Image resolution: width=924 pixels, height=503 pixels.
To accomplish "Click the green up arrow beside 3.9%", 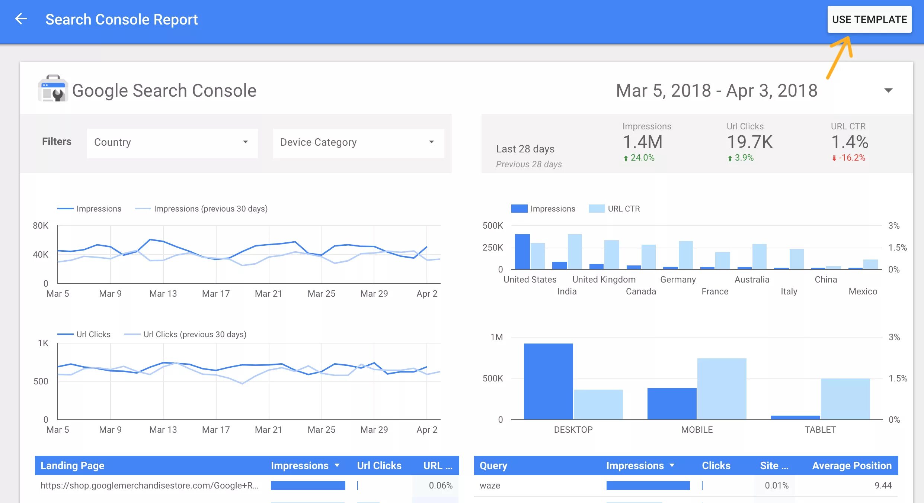I will tap(730, 158).
